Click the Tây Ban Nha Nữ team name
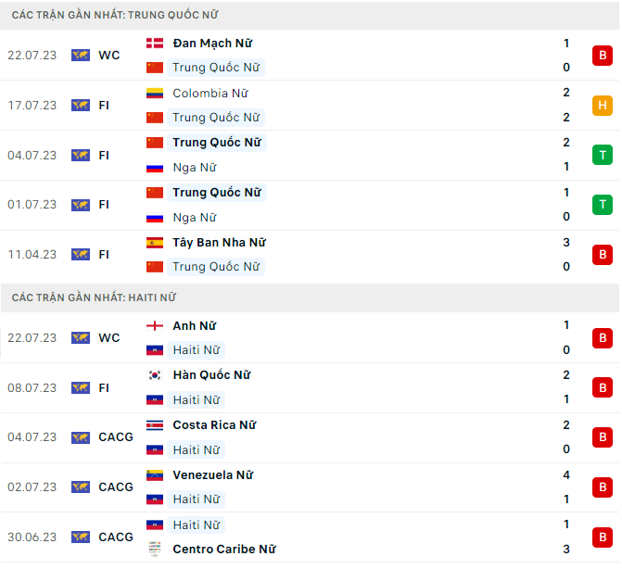This screenshot has width=622, height=569. (219, 242)
